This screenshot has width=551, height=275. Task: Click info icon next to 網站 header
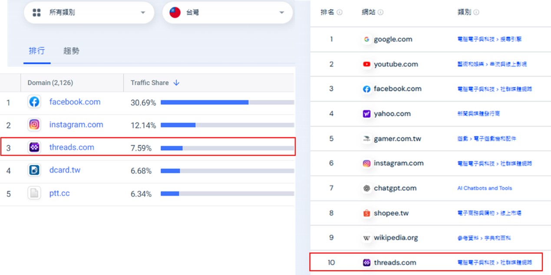point(380,13)
